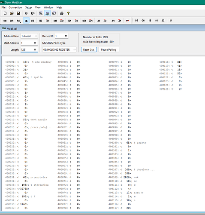
Task: Open the Window menu
Action: coord(48,7)
